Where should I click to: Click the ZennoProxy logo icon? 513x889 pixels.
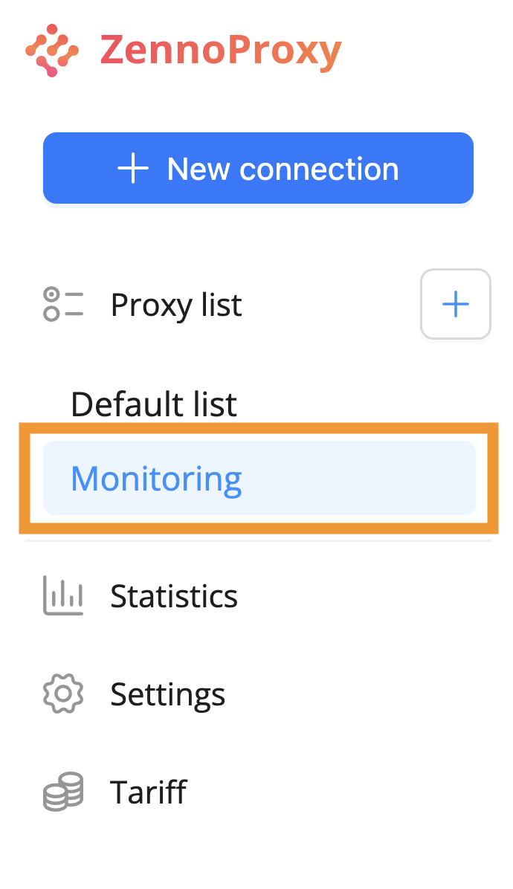[x=52, y=51]
